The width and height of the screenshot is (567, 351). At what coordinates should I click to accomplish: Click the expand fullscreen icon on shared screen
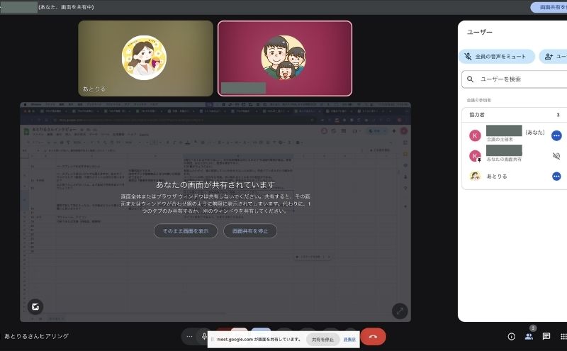(x=400, y=311)
